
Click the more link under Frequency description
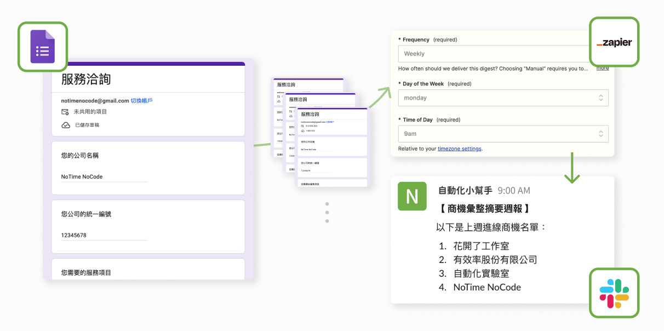[602, 67]
